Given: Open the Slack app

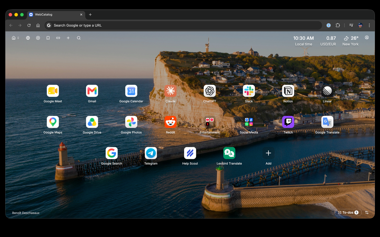Looking at the screenshot, I should coord(249,91).
